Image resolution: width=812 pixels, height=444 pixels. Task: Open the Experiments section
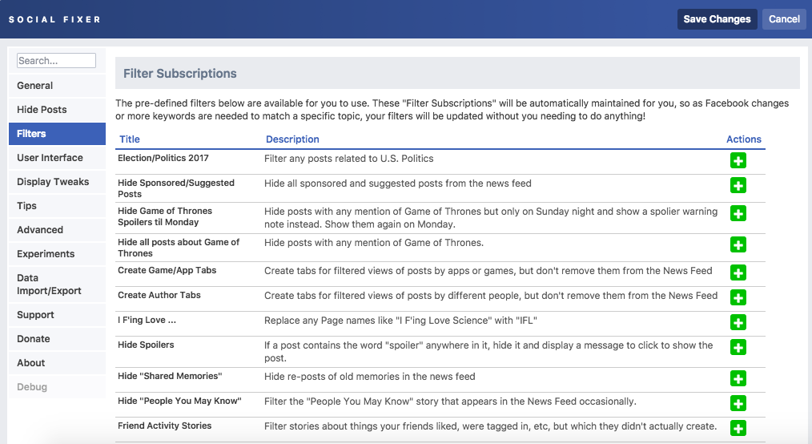57,254
